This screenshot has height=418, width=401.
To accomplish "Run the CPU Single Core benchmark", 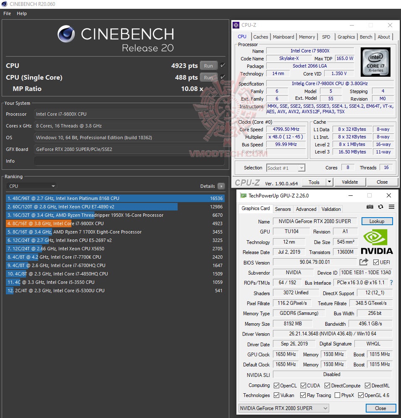I will click(209, 77).
